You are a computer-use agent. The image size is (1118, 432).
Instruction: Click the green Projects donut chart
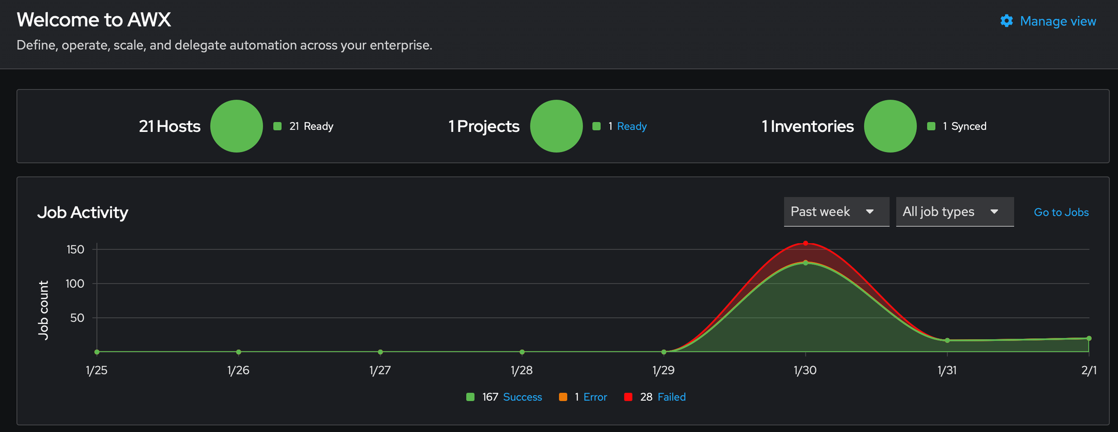556,126
